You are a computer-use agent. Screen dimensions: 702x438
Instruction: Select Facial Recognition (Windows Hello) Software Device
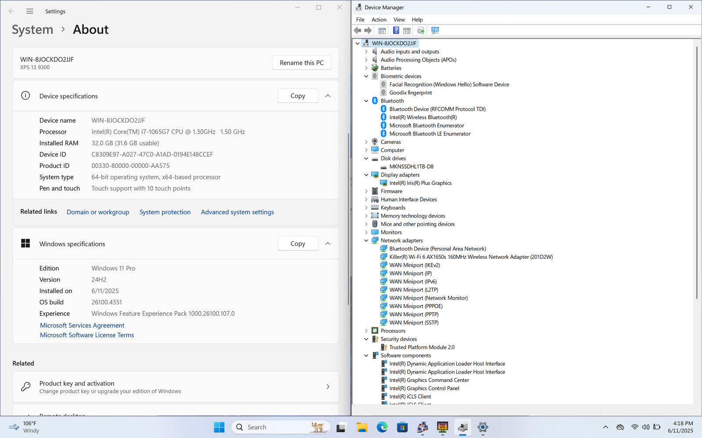click(449, 85)
